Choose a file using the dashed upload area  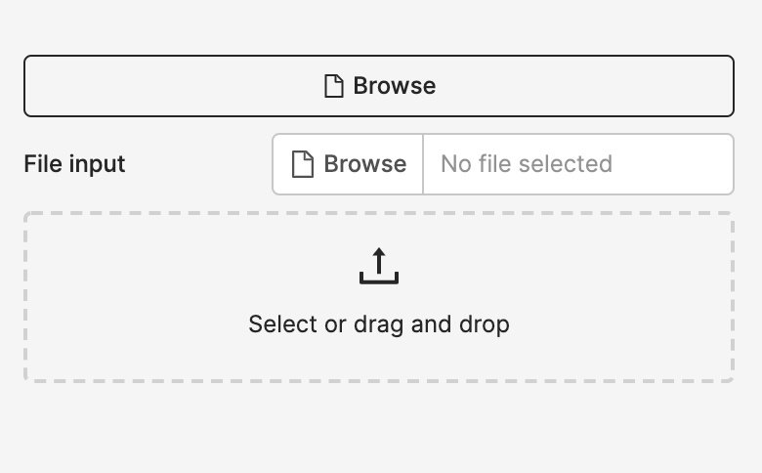379,296
